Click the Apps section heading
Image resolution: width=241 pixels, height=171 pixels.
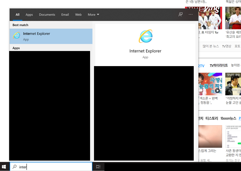(x=16, y=48)
